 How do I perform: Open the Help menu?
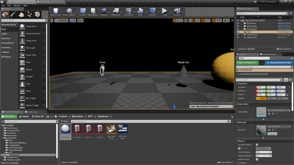point(25,5)
